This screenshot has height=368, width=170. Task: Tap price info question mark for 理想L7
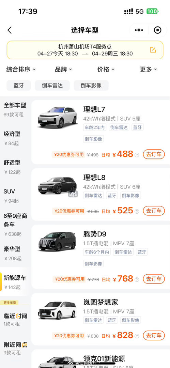click(137, 155)
